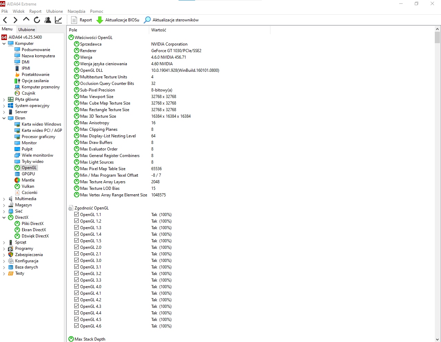Sort by the Wartość column header
This screenshot has width=441, height=342.
(210, 30)
